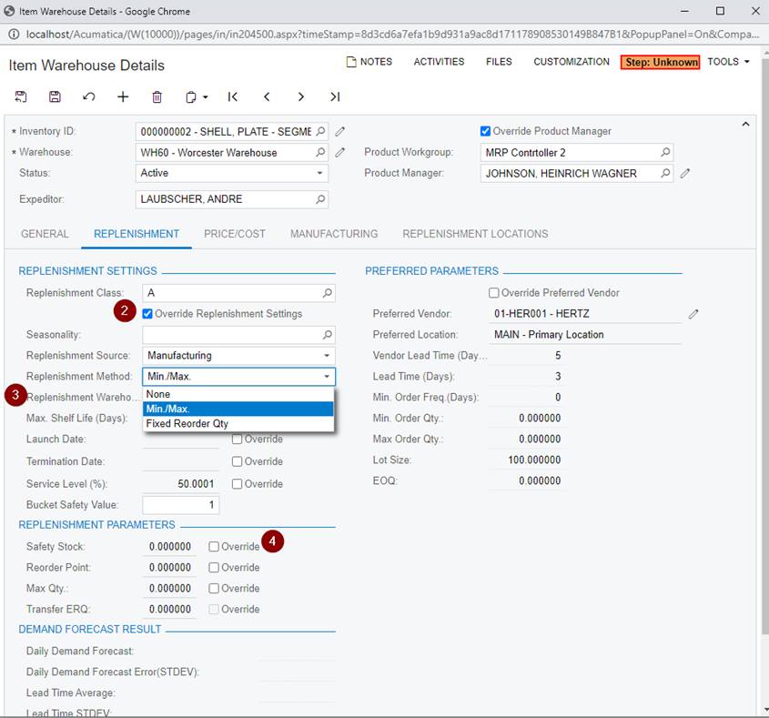
Task: Go to the last record icon
Action: pos(335,96)
